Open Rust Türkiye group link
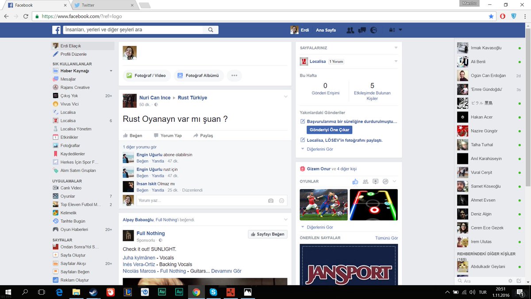Screen dimensions: 531x299 (192, 98)
